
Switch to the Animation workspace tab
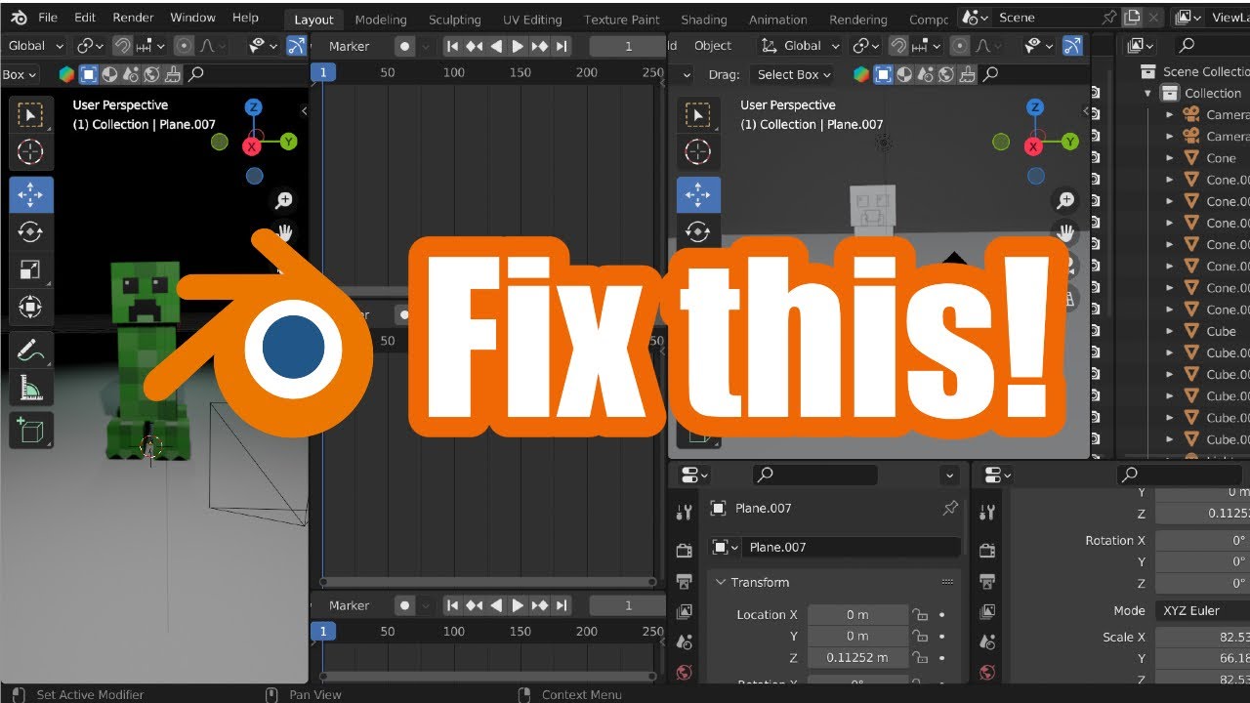click(777, 20)
